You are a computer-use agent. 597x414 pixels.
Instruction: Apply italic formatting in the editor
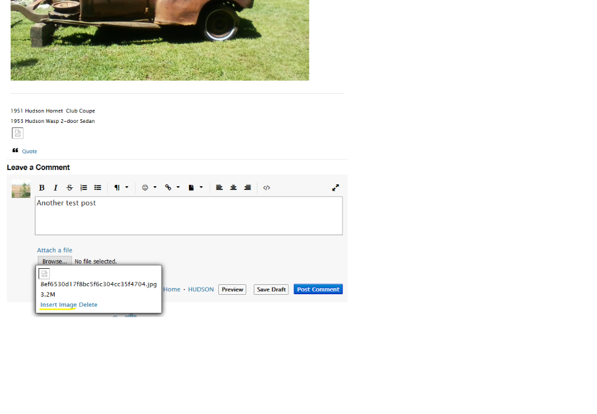[55, 187]
